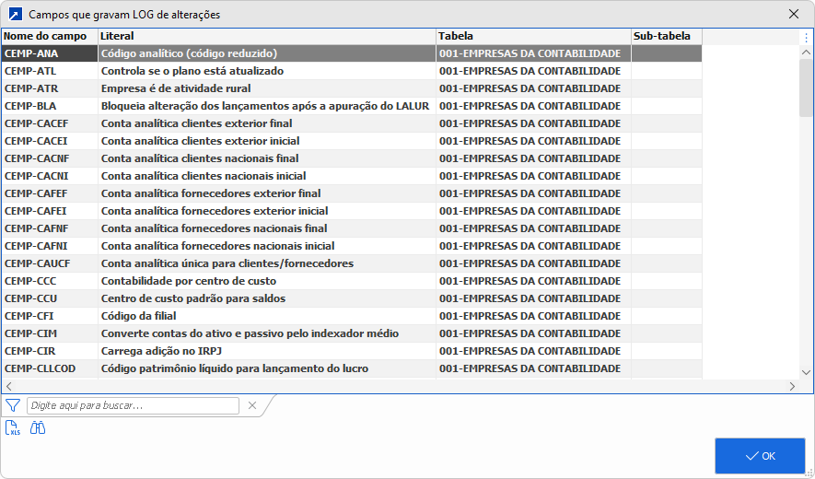This screenshot has height=479, width=815.
Task: Focus the 'Digite aqui para buscar' search field
Action: (x=134, y=405)
